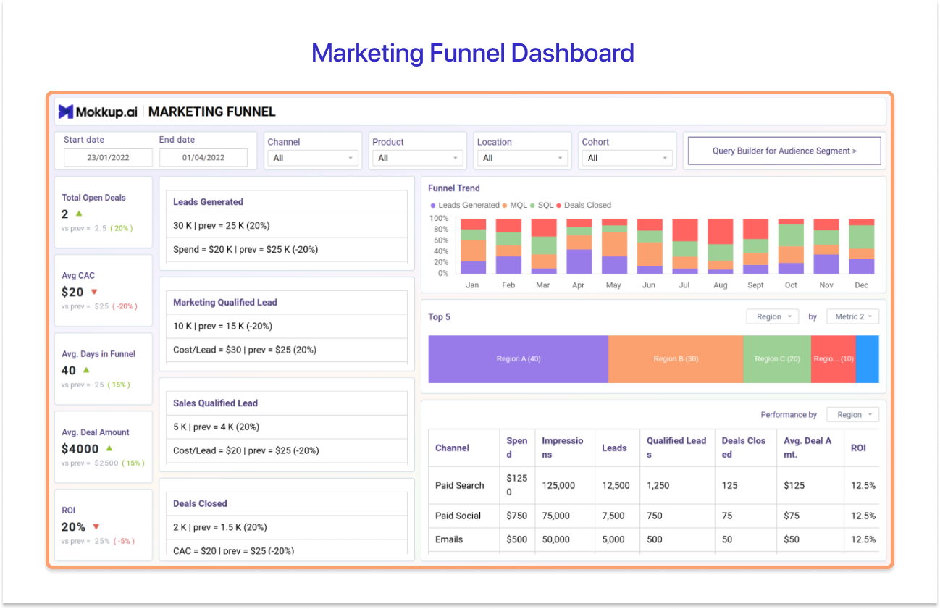
Task: Select the blue segment in Top 5 bar
Action: (867, 359)
